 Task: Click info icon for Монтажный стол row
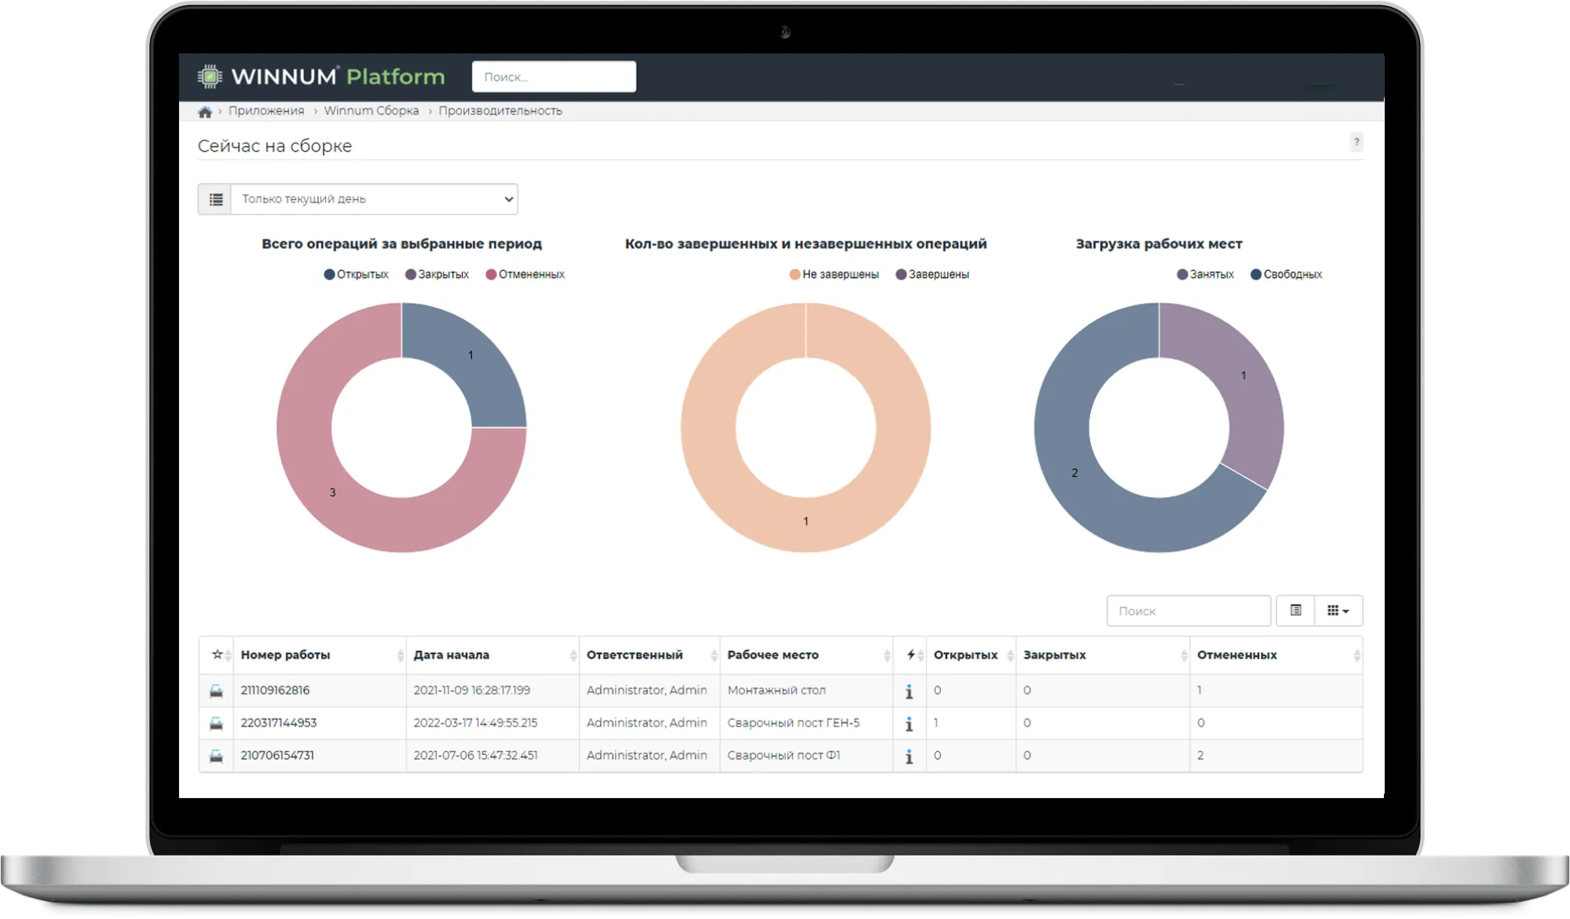click(x=909, y=691)
